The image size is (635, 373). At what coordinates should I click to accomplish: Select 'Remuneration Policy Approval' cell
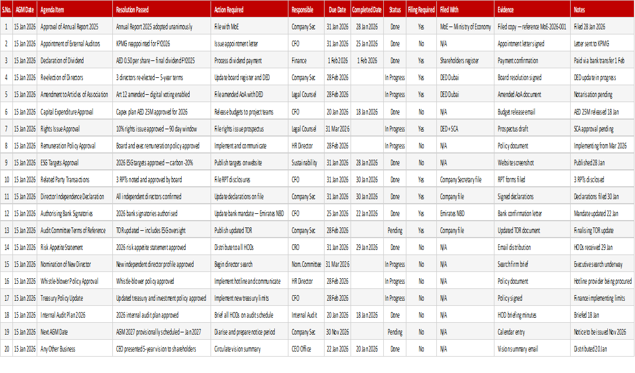point(75,146)
